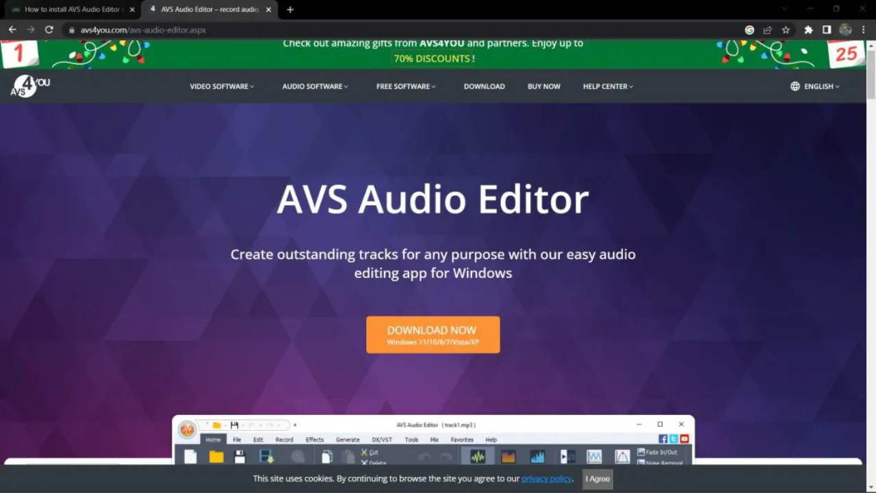
Task: Go to the DOWNLOAD page
Action: click(484, 86)
